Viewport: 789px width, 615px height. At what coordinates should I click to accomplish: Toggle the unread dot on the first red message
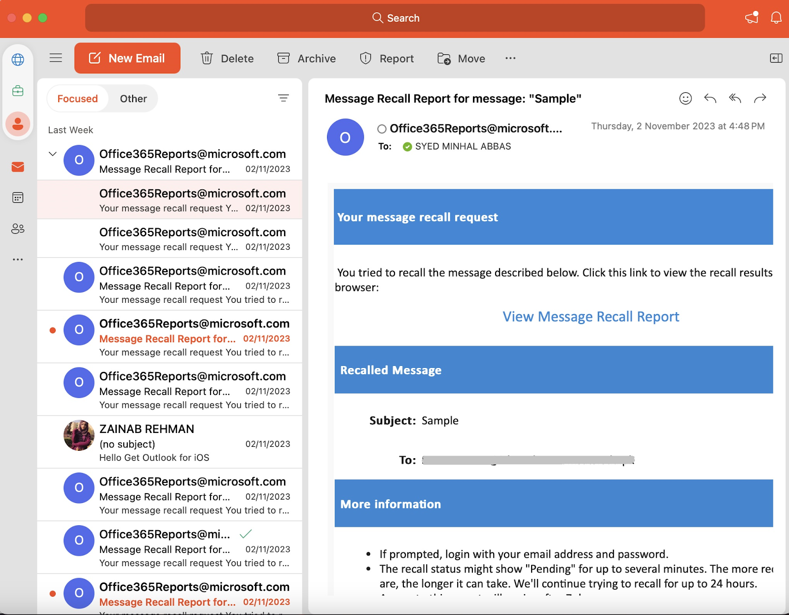[x=53, y=330]
